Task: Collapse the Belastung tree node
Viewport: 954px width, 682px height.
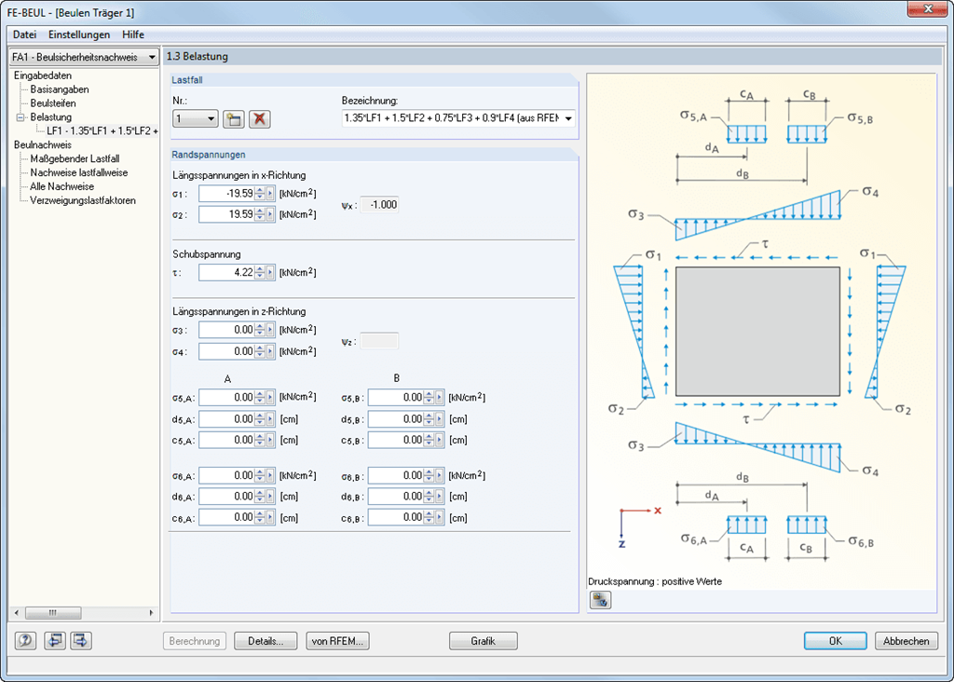Action: click(20, 117)
